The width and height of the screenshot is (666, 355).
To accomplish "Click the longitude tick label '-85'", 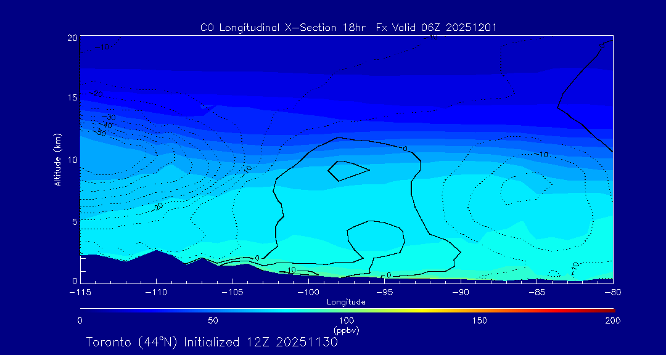I will [x=536, y=293].
